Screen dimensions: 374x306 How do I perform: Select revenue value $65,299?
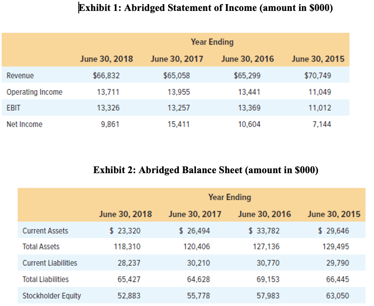(x=247, y=76)
